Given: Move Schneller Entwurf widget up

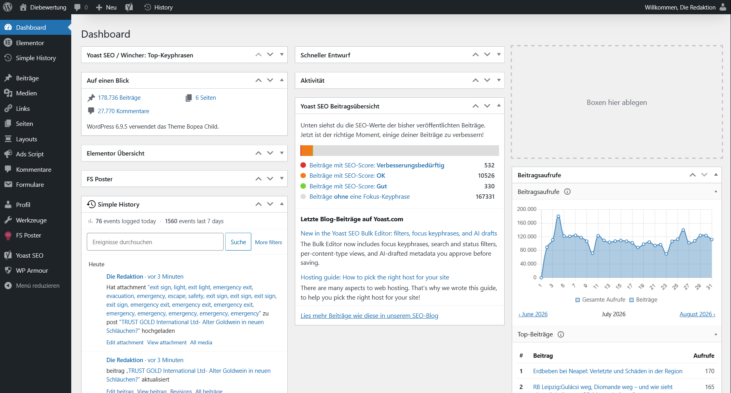Looking at the screenshot, I should [x=475, y=55].
